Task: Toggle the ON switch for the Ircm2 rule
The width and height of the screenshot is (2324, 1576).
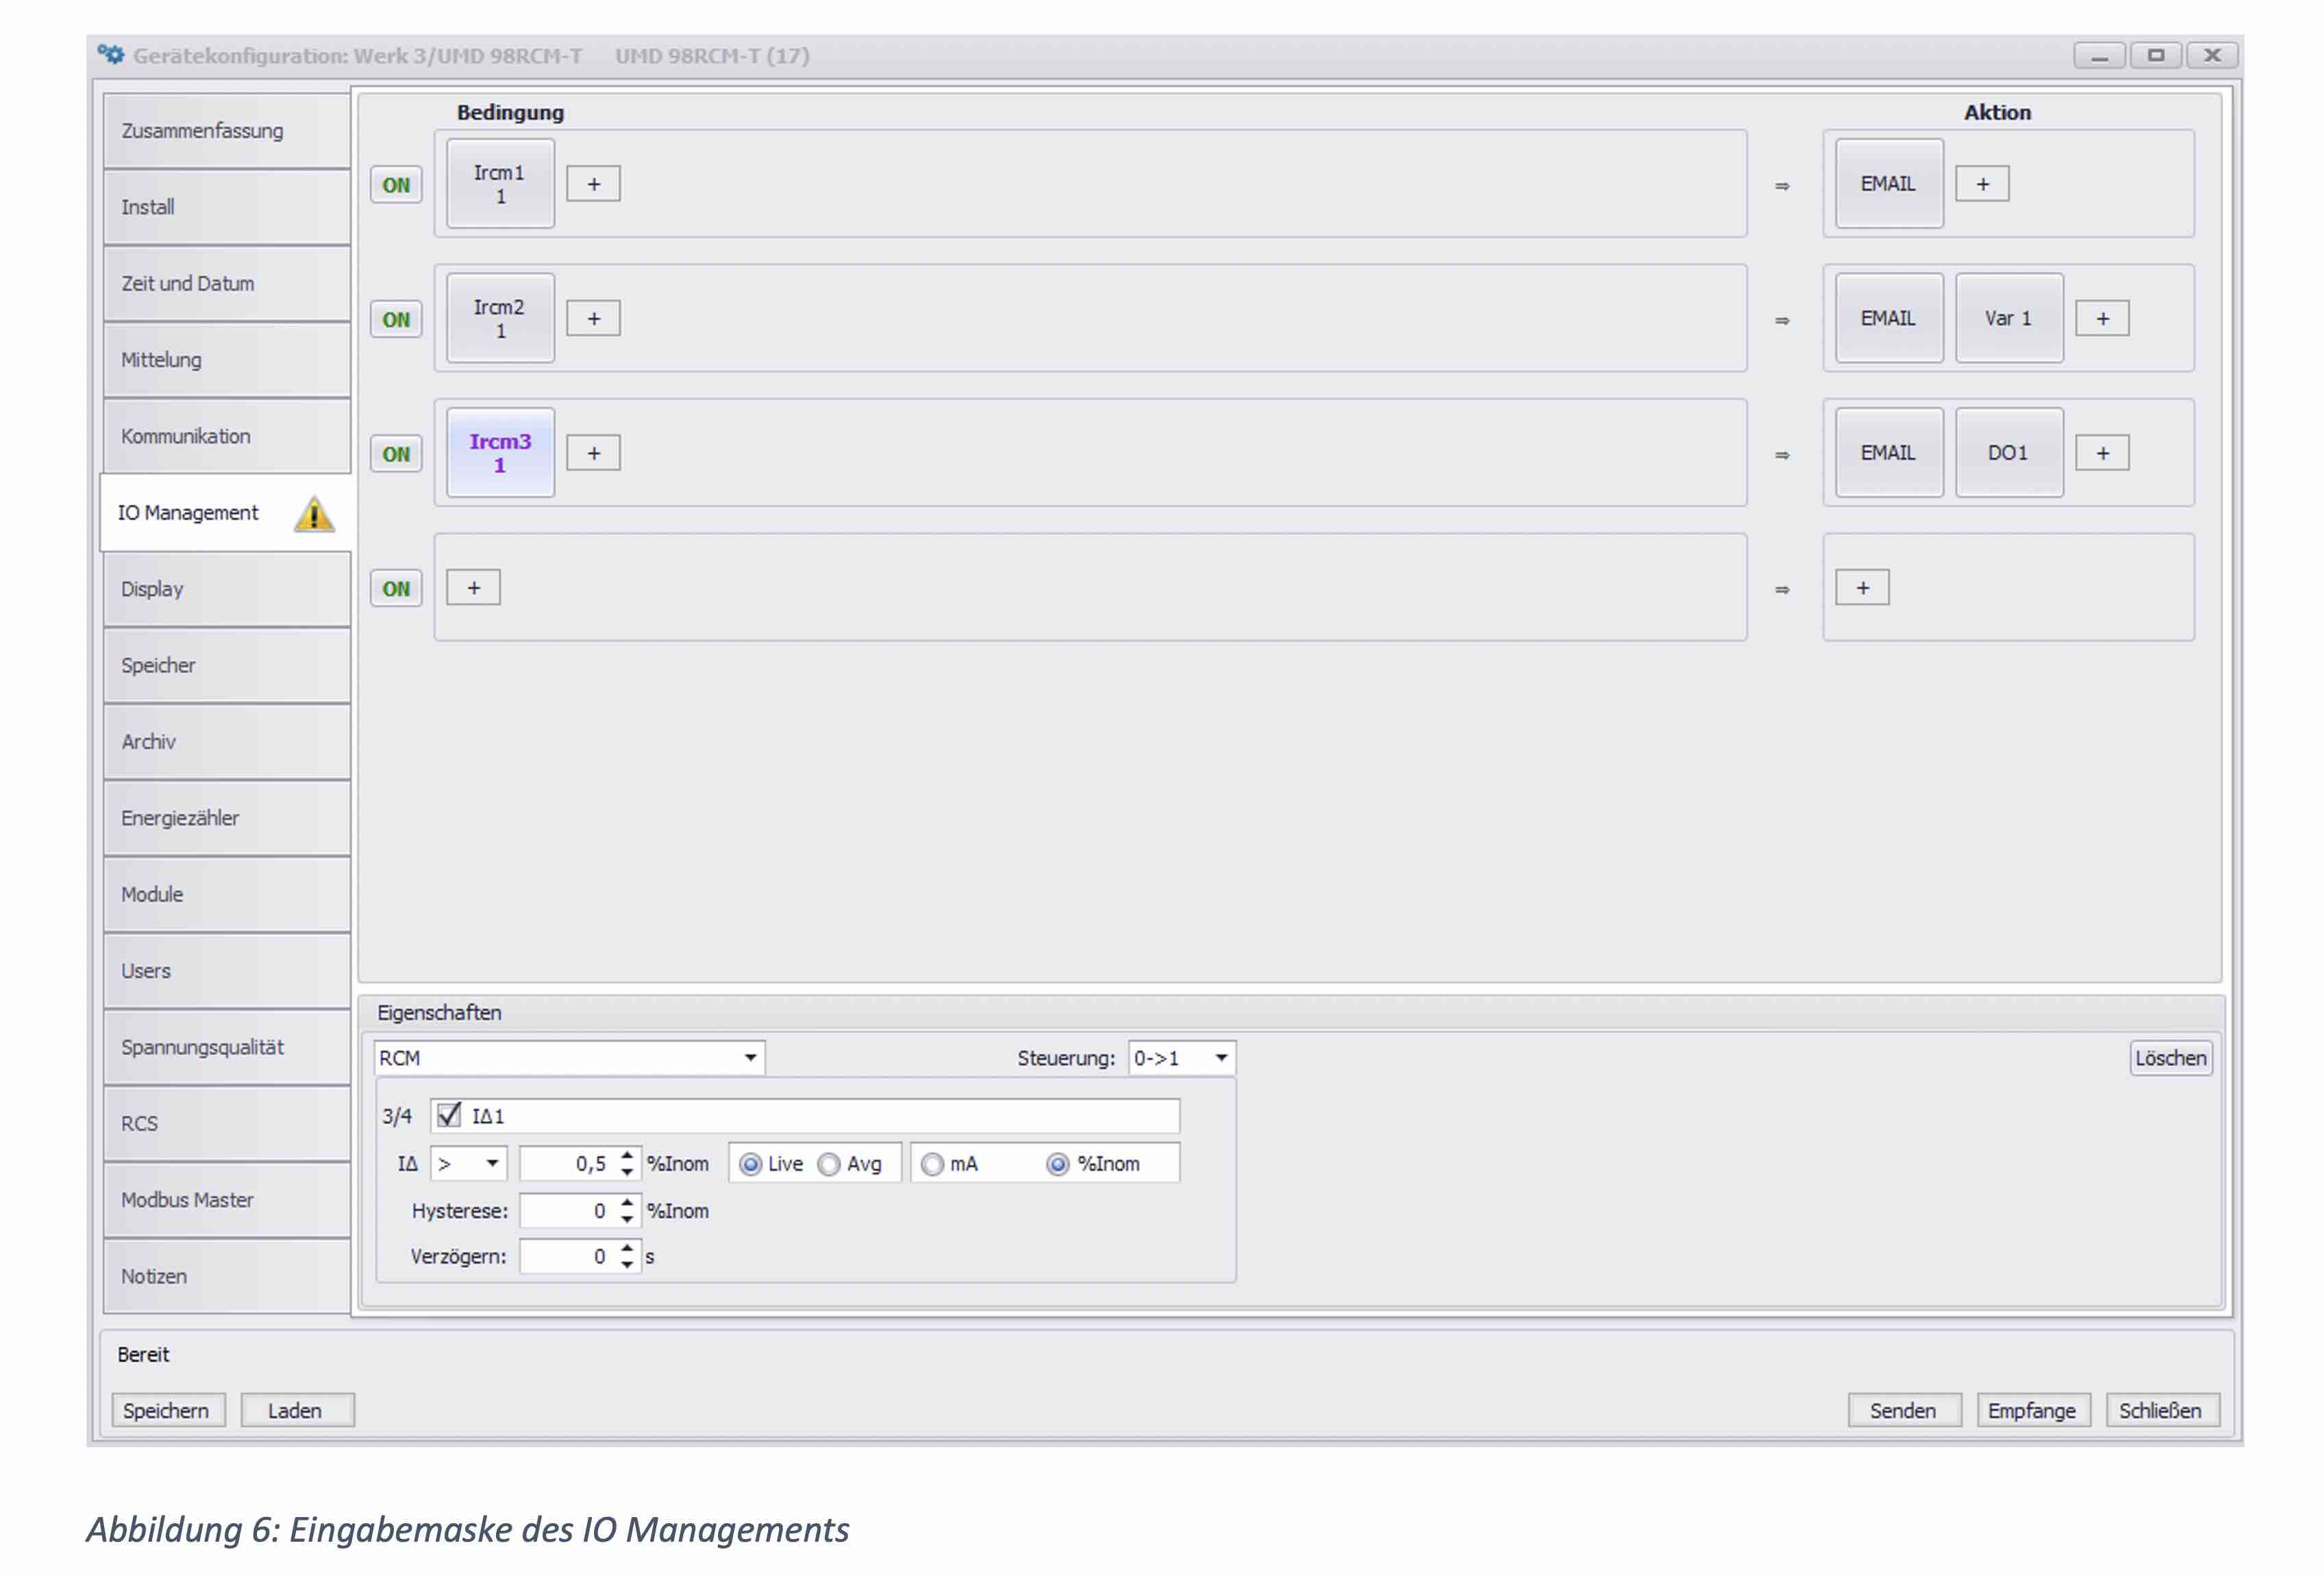Action: (x=396, y=320)
